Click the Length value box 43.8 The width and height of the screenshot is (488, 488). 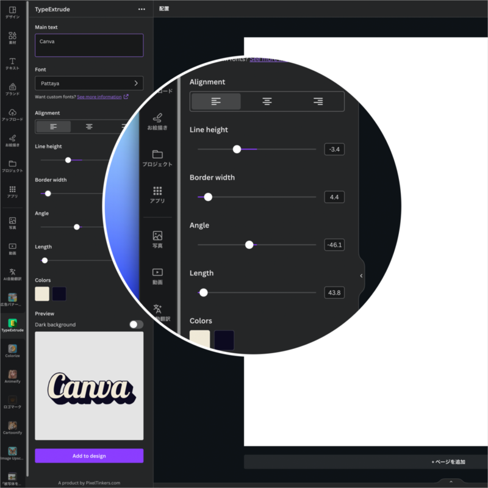pyautogui.click(x=334, y=293)
